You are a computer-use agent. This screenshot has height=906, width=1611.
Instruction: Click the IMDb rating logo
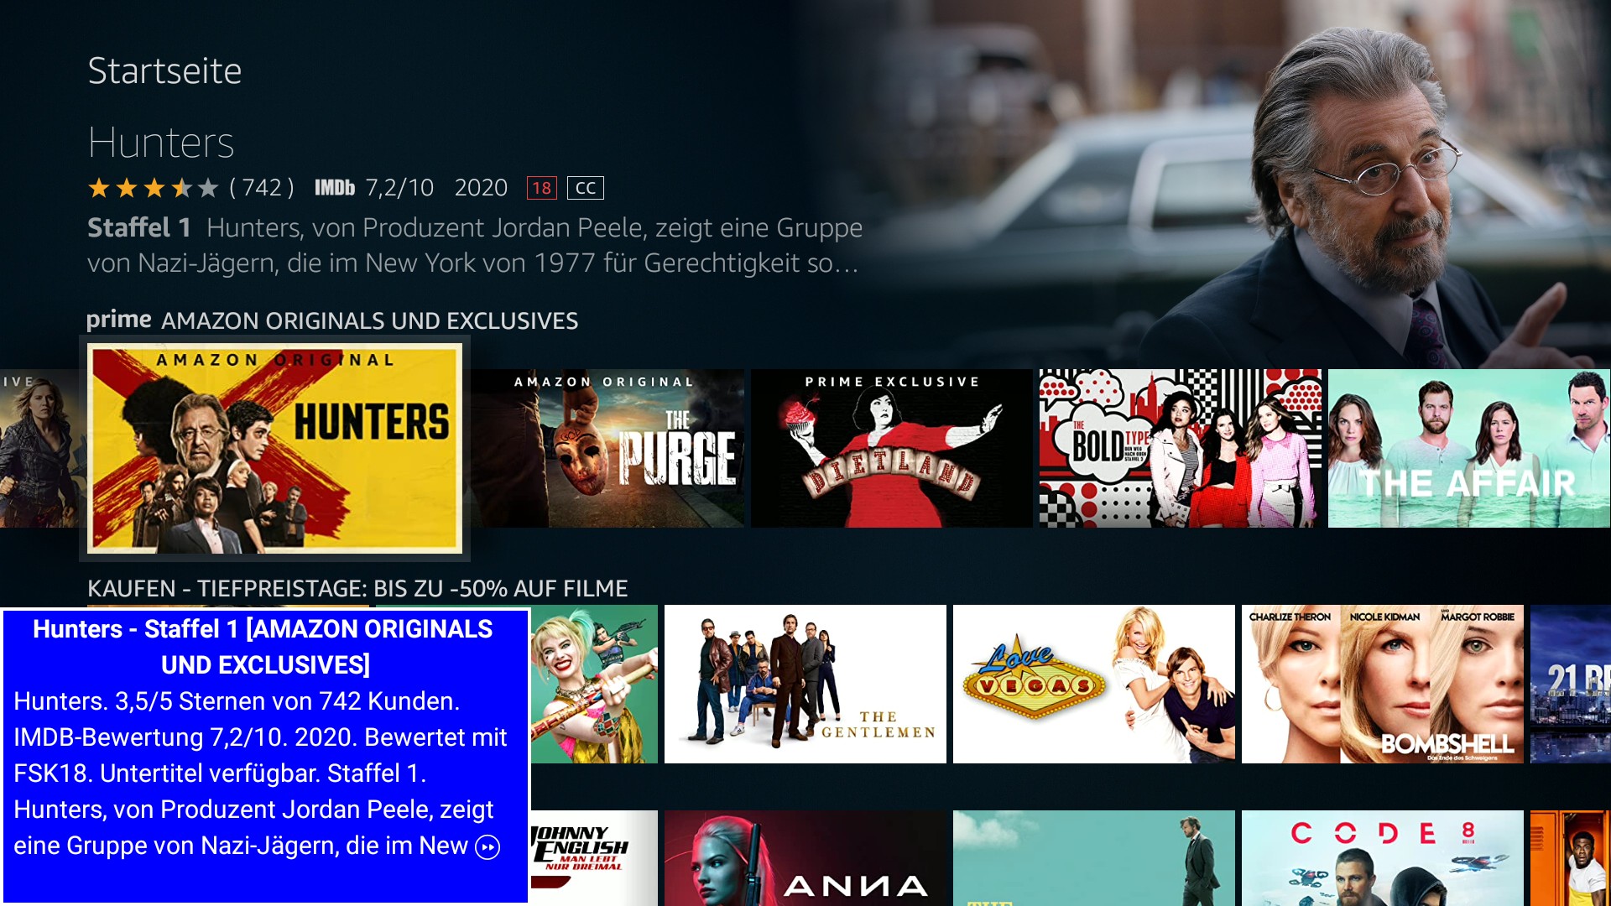point(334,188)
